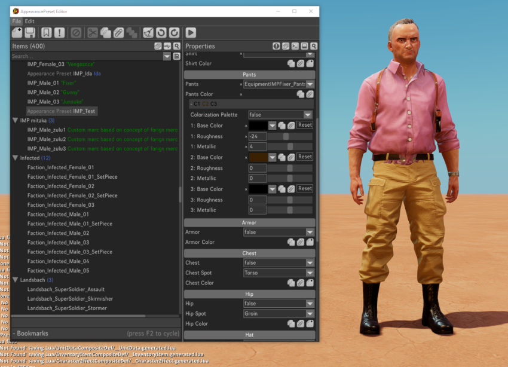Click the search magnifier in the Items panel

click(176, 45)
